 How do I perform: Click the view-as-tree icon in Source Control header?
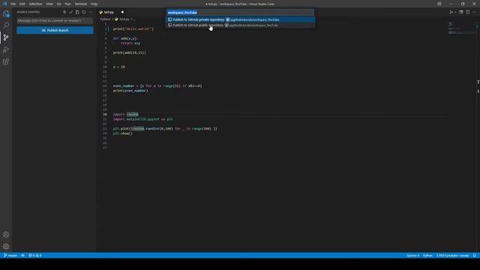click(64, 12)
